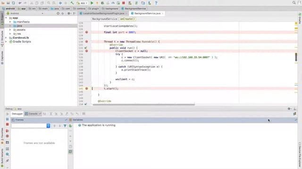Click the Debug app bug icon
This screenshot has height=169, width=302.
pos(102,3)
